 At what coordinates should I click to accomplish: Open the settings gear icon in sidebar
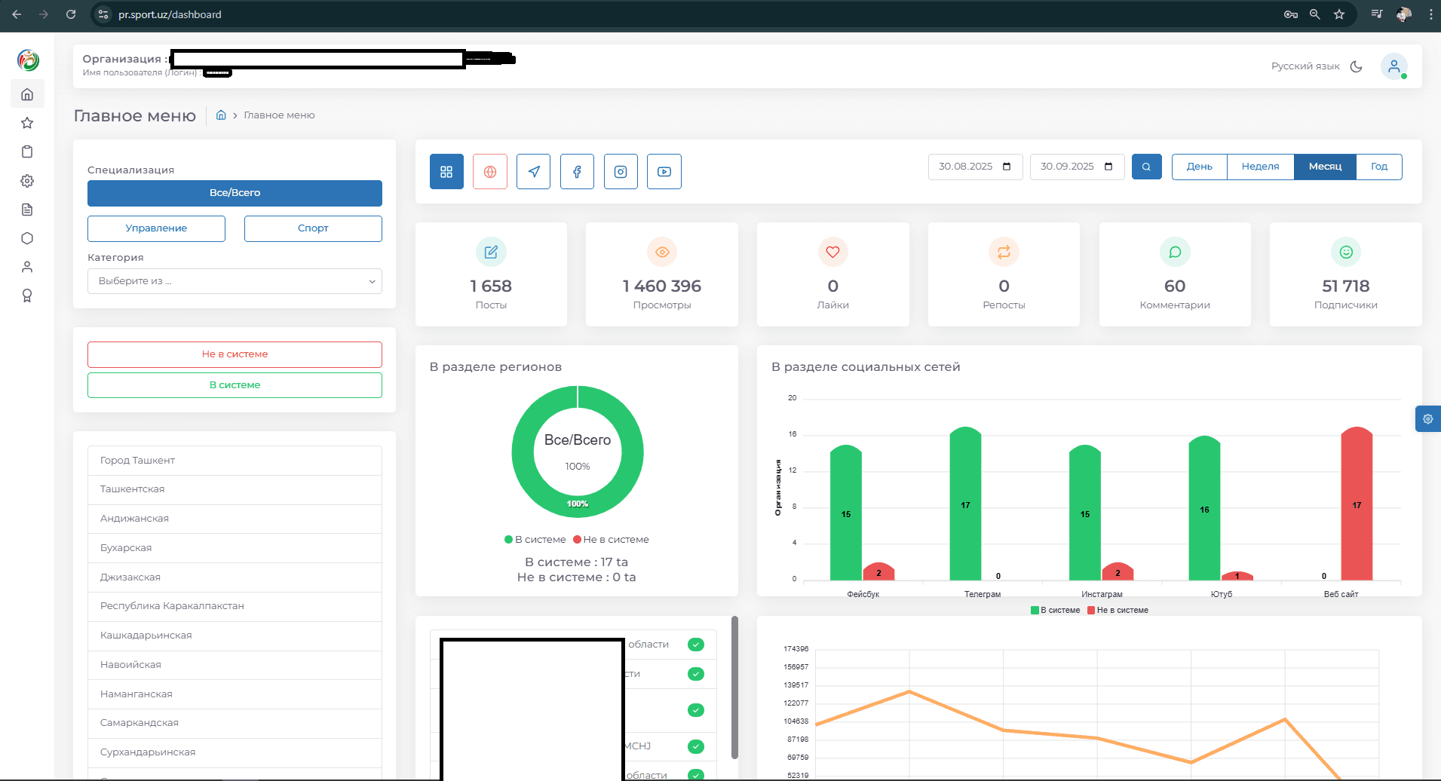click(27, 180)
